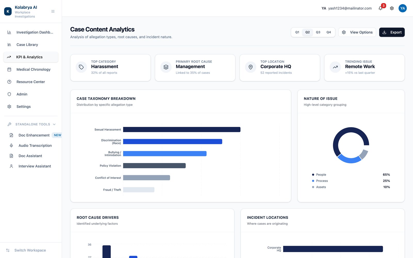Screen dimensions: 413x258
Task: Open Medical Chronology menu item
Action: (x=31, y=69)
